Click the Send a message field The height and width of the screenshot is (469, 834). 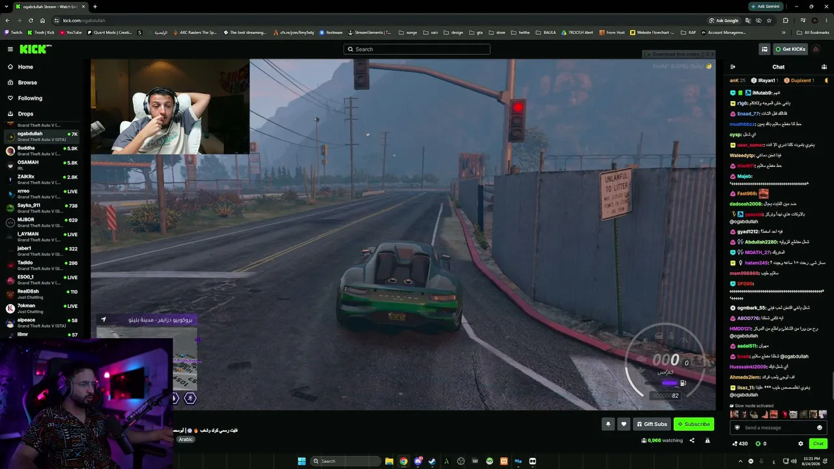[777, 427]
